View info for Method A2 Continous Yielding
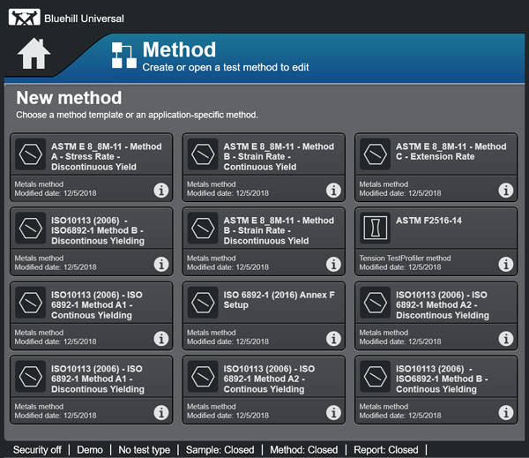The height and width of the screenshot is (458, 529). (x=333, y=412)
